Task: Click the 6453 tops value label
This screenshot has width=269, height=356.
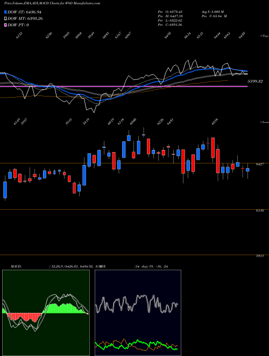Action: [242, 36]
